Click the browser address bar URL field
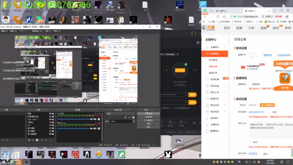 click(x=244, y=16)
